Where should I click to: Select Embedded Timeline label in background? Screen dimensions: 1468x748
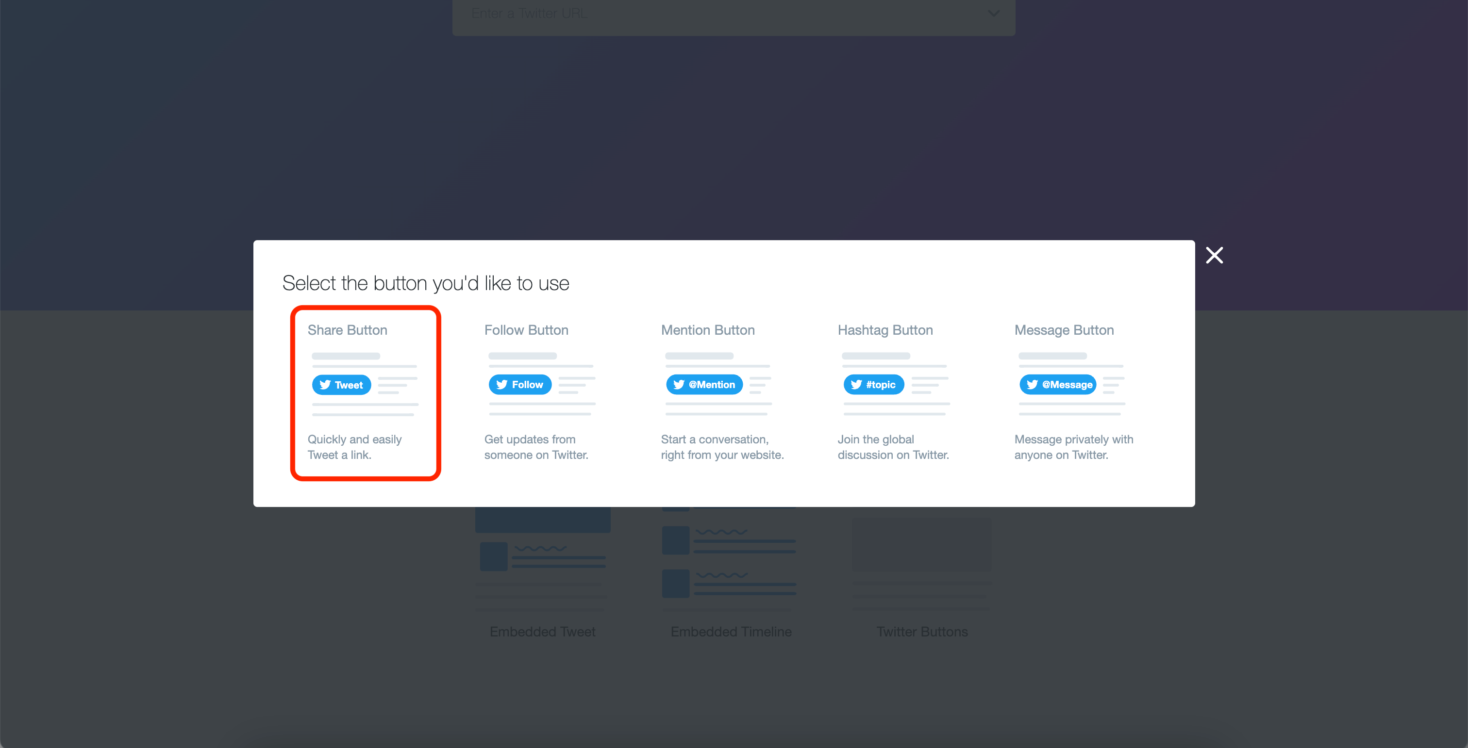click(731, 632)
